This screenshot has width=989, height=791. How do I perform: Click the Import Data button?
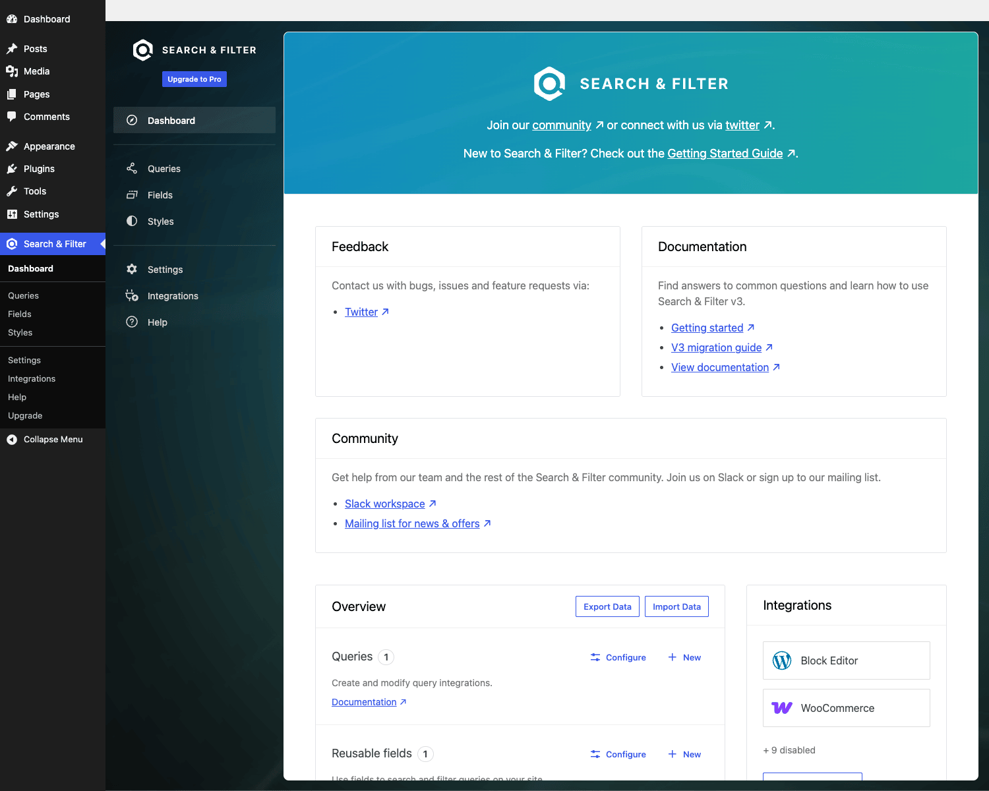(x=676, y=607)
